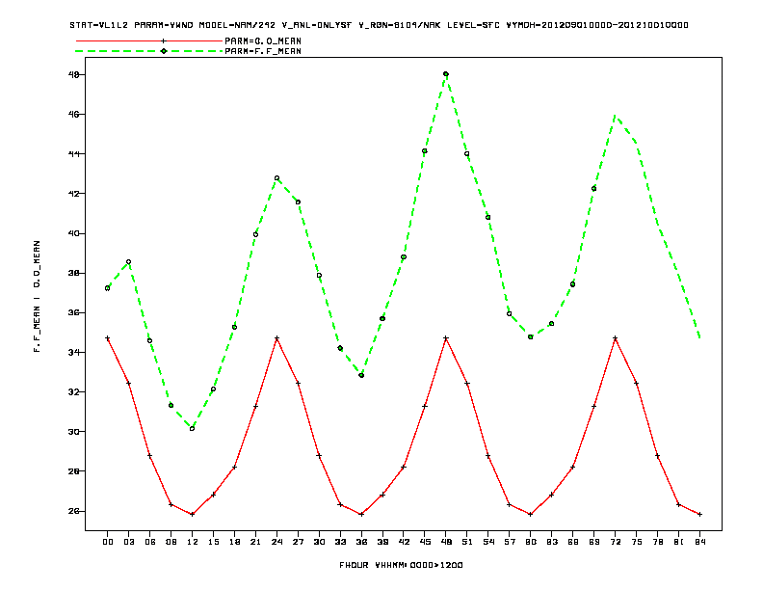Click the 57 tick label on hour axis
This screenshot has height=590, width=763.
coord(510,542)
